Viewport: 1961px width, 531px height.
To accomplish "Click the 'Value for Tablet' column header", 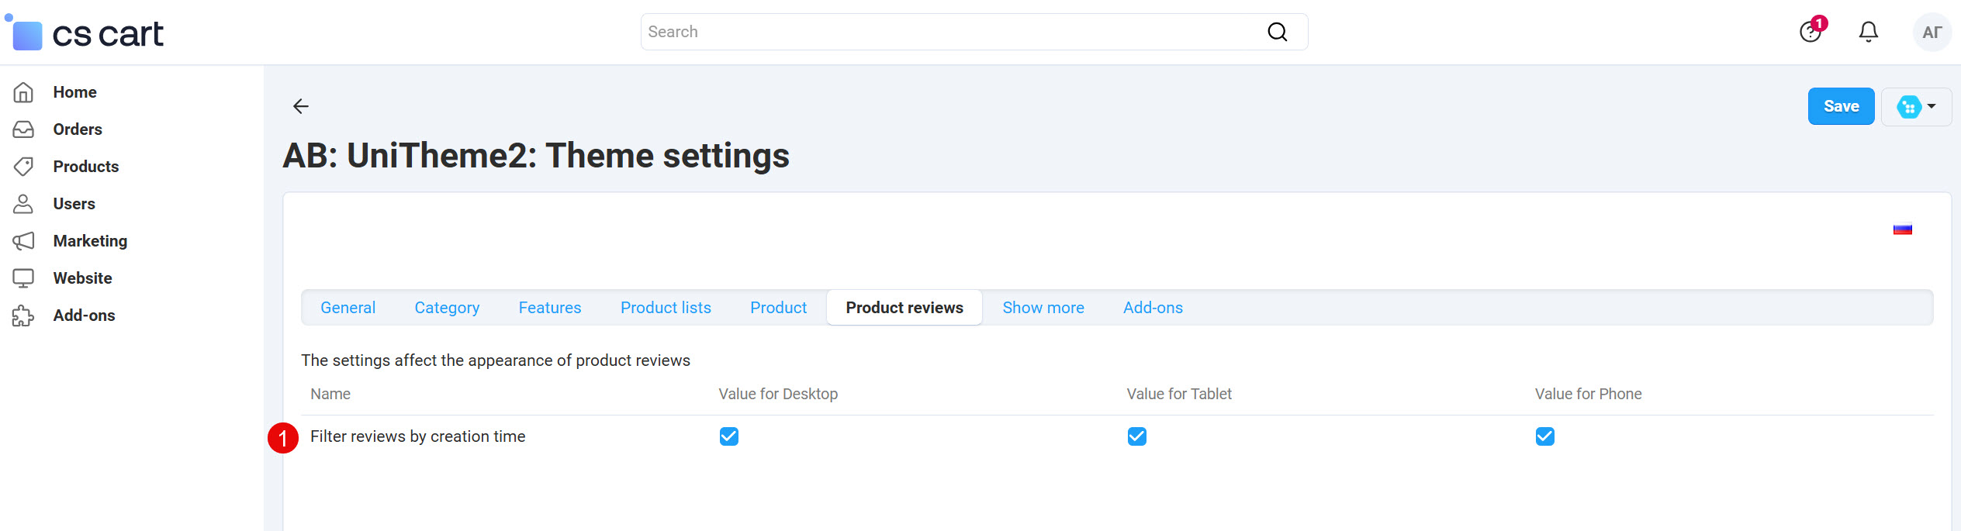I will click(x=1179, y=394).
